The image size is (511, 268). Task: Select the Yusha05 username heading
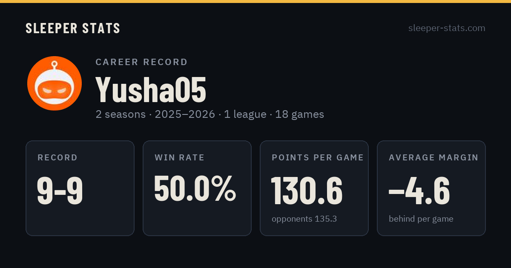point(151,90)
